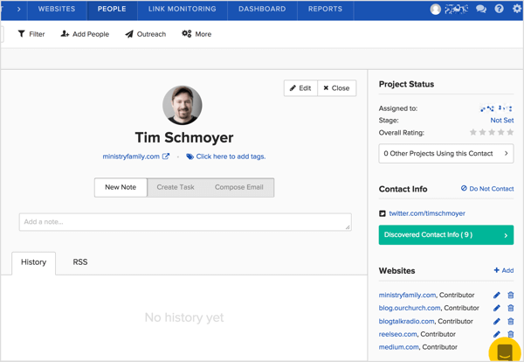Select the Create Task tab
This screenshot has height=362, width=524.
[176, 187]
